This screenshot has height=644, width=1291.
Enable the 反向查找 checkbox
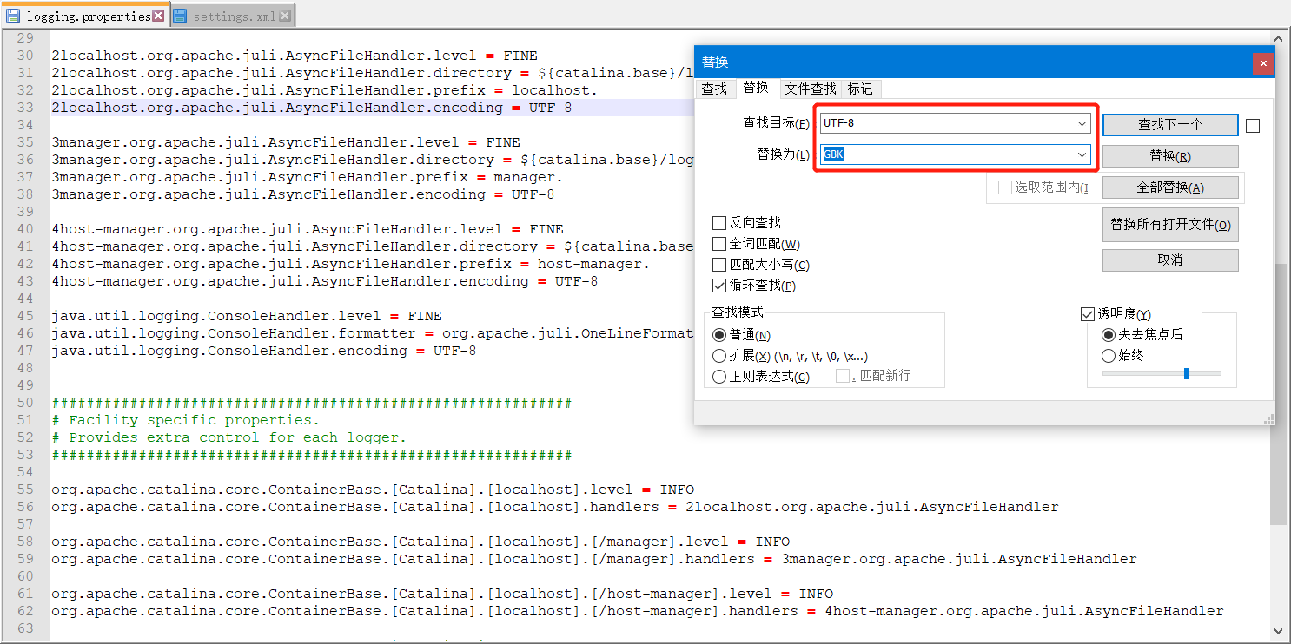(719, 223)
